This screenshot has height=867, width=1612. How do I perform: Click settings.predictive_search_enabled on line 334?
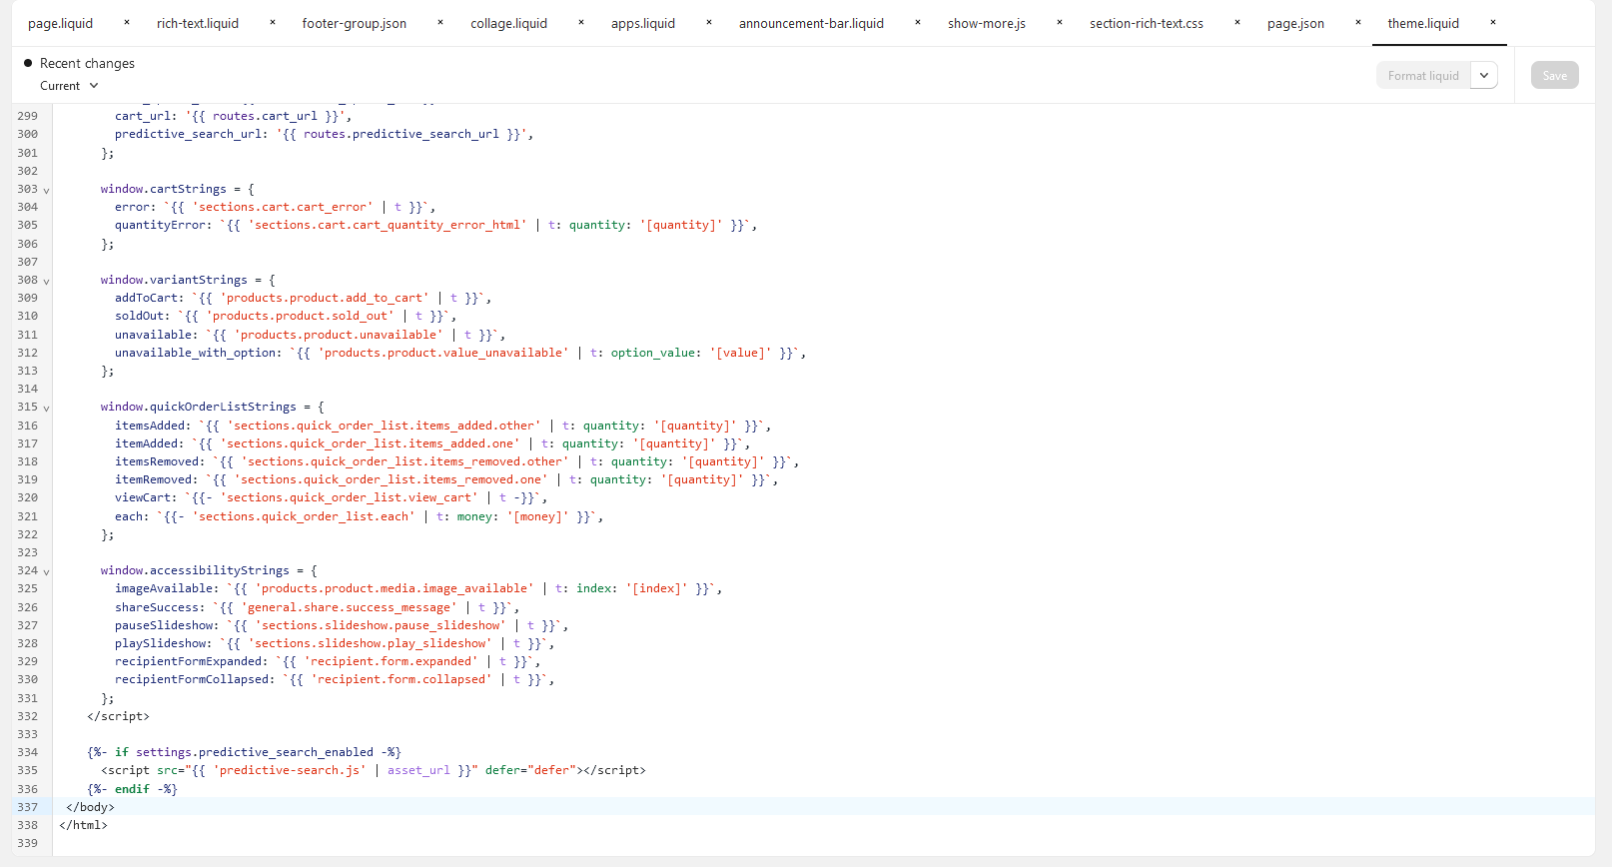click(255, 752)
